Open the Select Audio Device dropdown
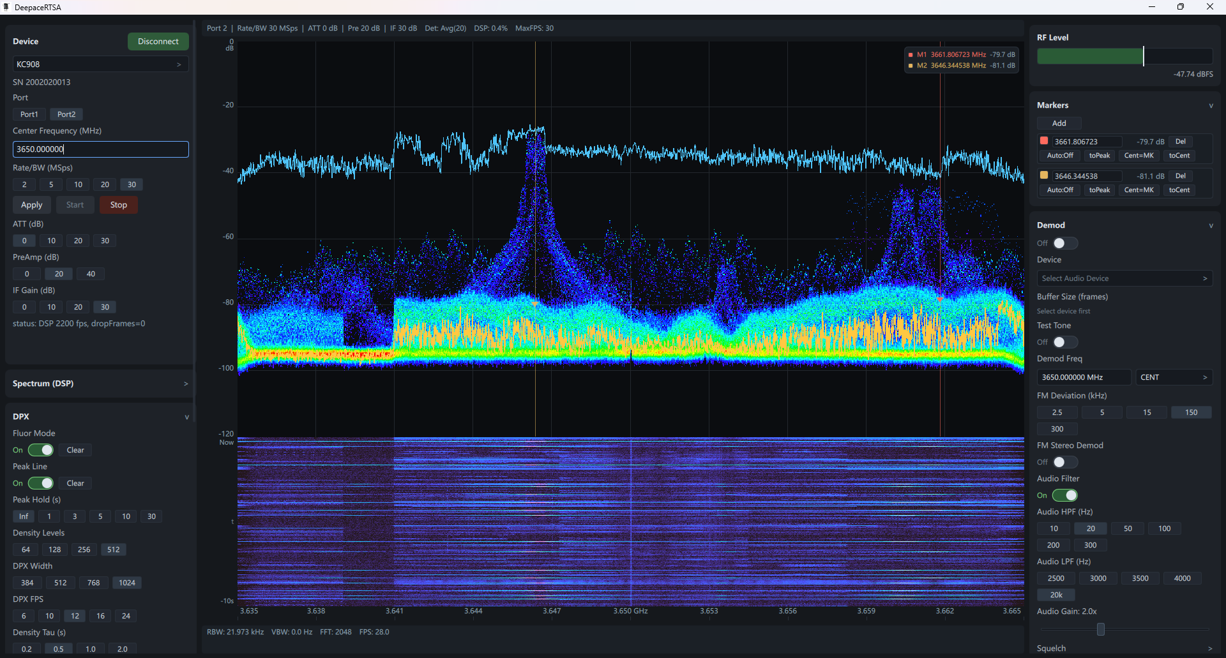1226x658 pixels. [x=1124, y=278]
